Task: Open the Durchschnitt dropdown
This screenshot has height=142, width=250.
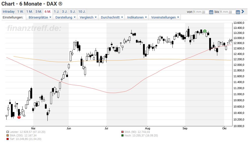Action: 112,17
